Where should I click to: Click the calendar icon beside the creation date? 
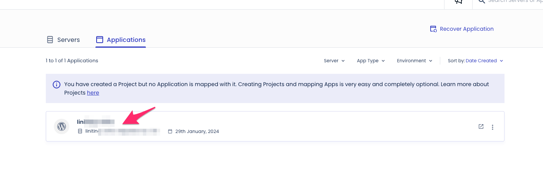coord(170,131)
